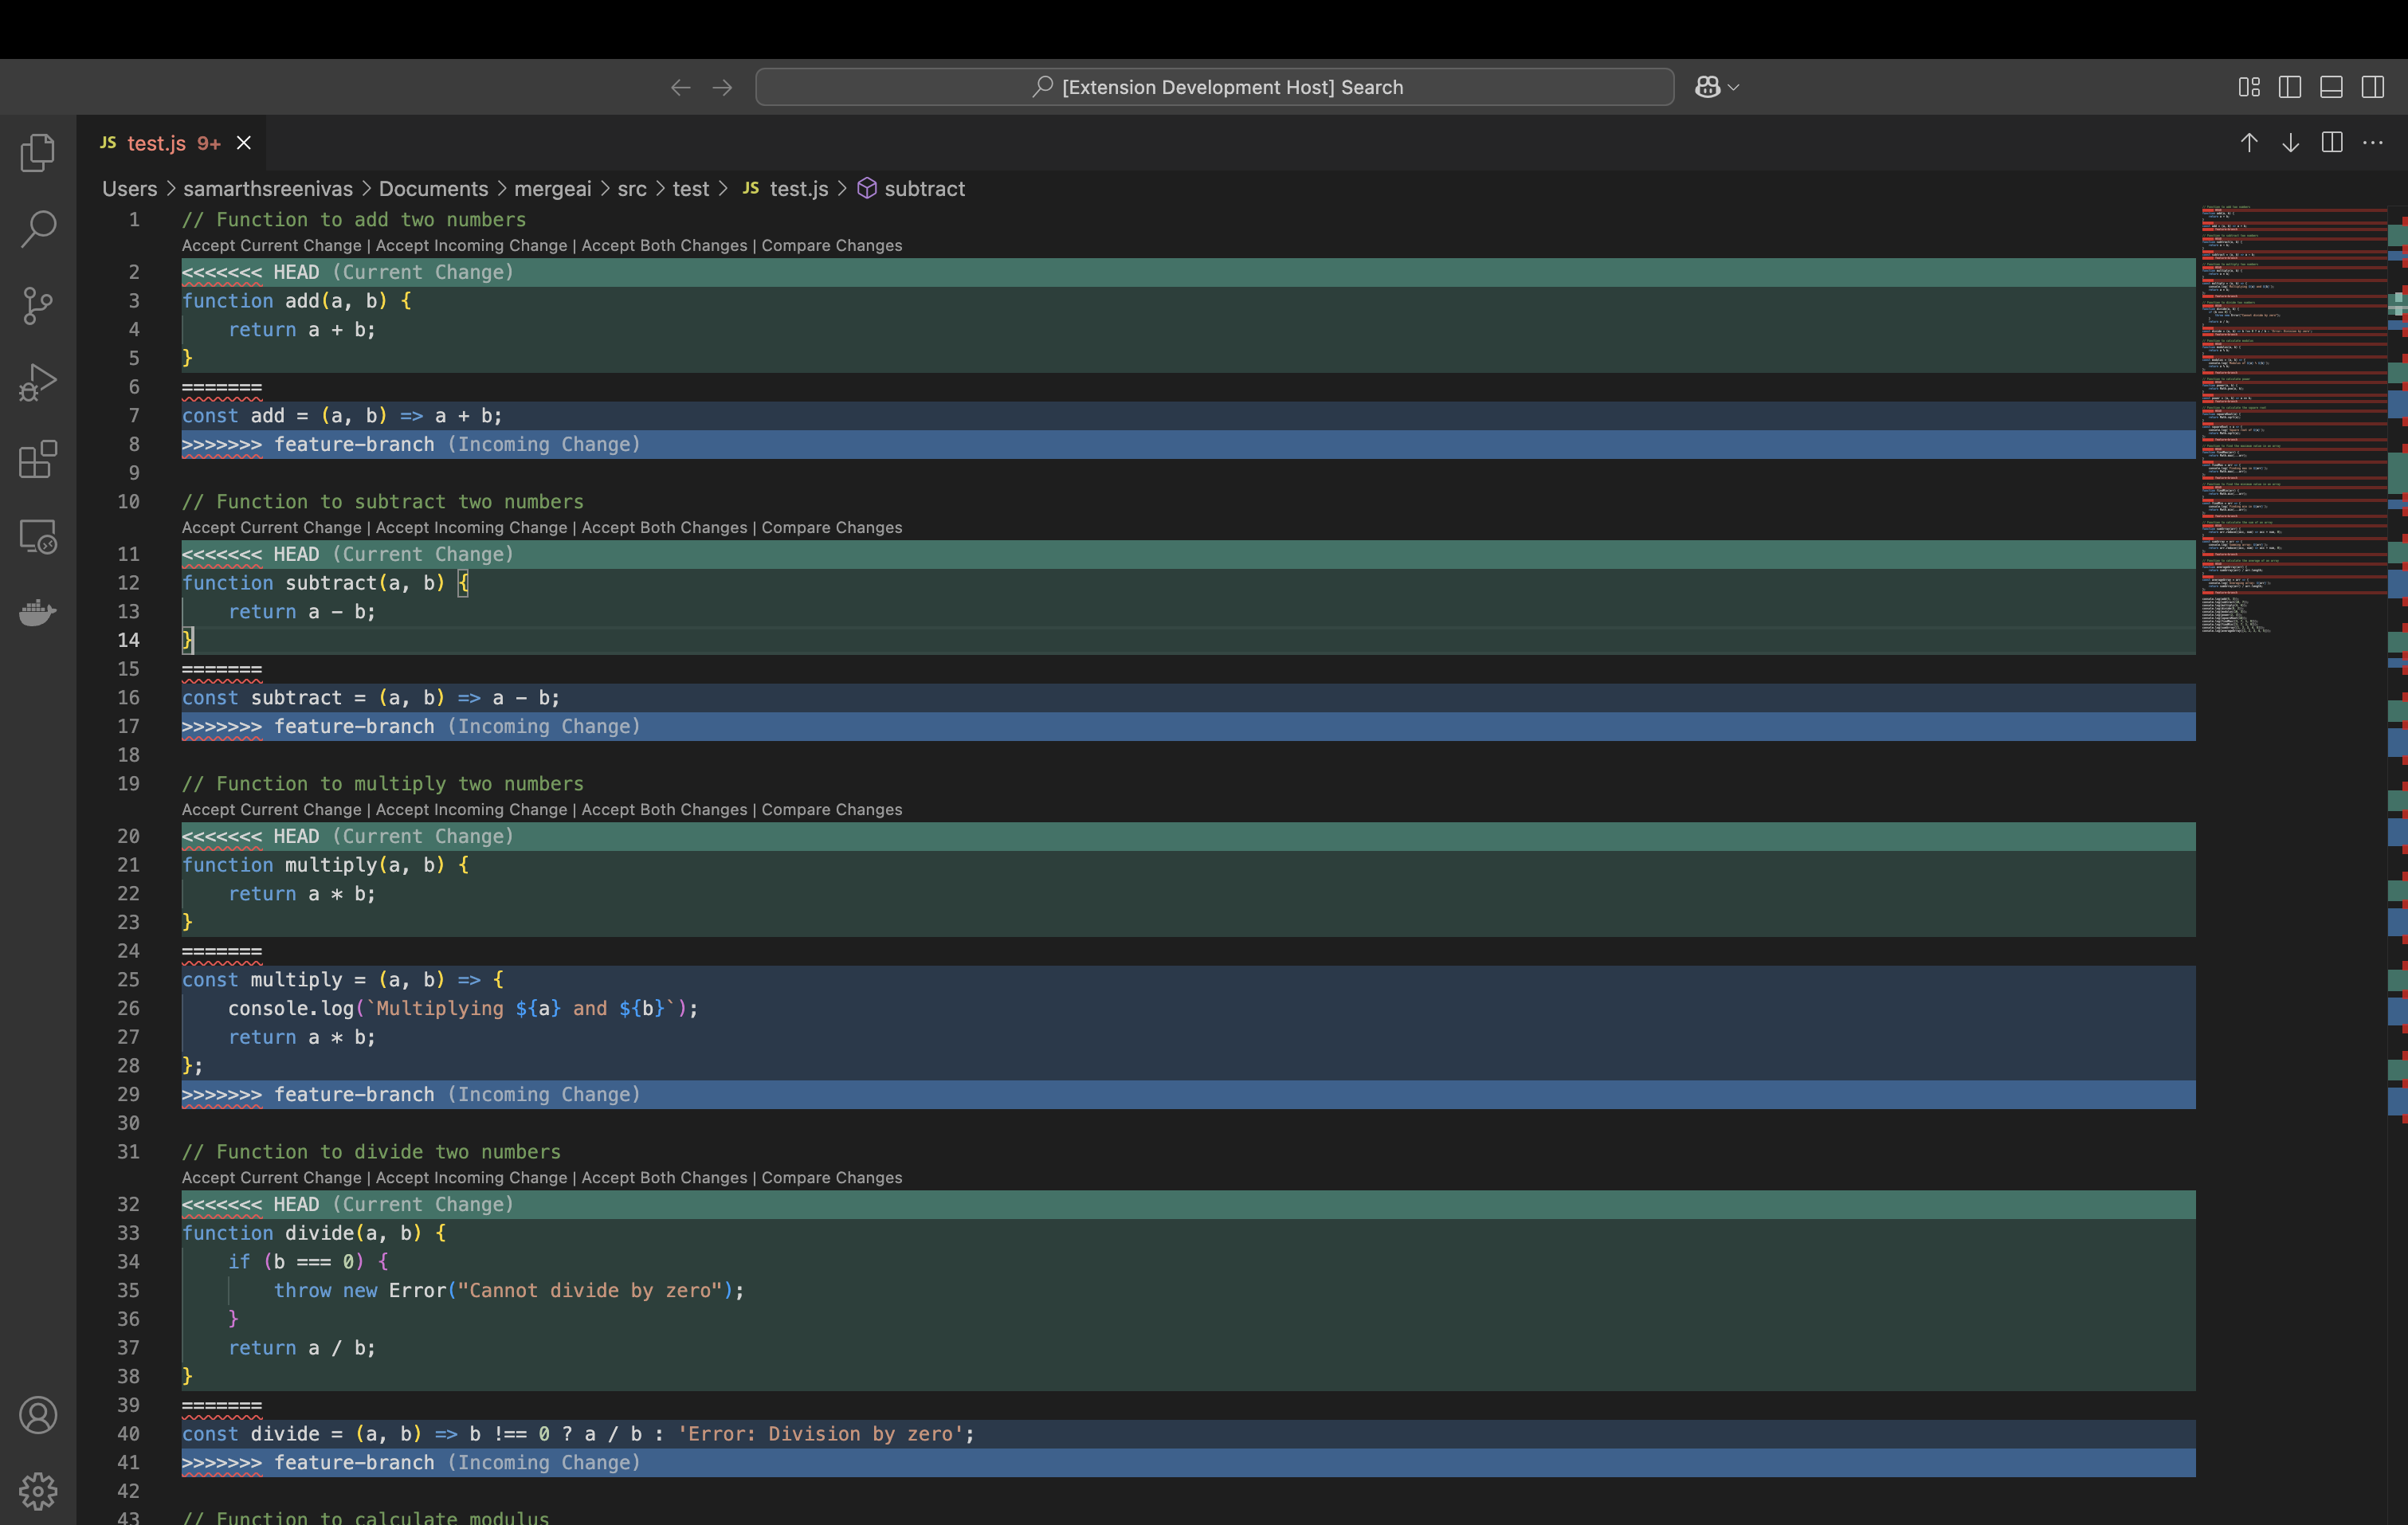Toggle the bottom panel layout button

click(x=2331, y=87)
